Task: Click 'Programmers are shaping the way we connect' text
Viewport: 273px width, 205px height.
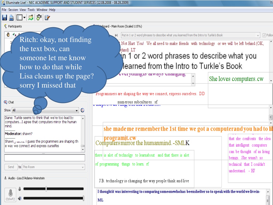Action: point(150,94)
